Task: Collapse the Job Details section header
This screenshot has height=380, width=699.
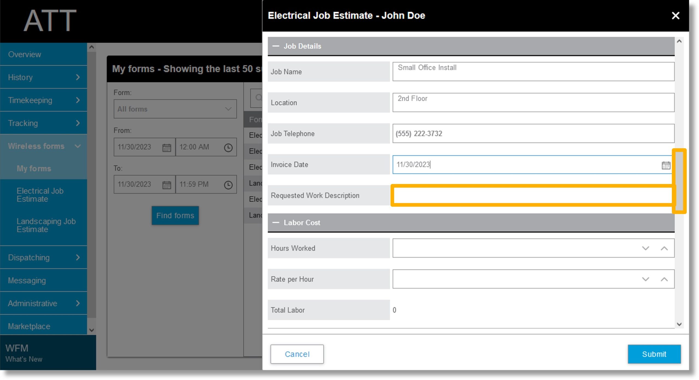Action: [277, 46]
